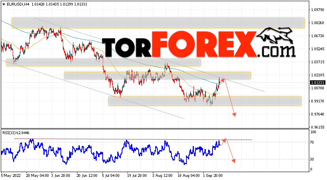Select price level 1.06730 on the scale
Screen dimensions: 327x180
click(x=318, y=36)
